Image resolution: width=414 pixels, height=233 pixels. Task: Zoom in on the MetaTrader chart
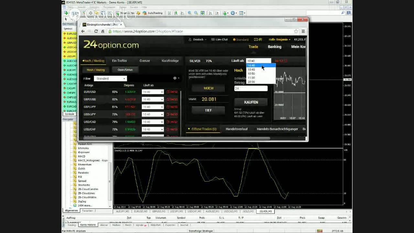(190, 13)
